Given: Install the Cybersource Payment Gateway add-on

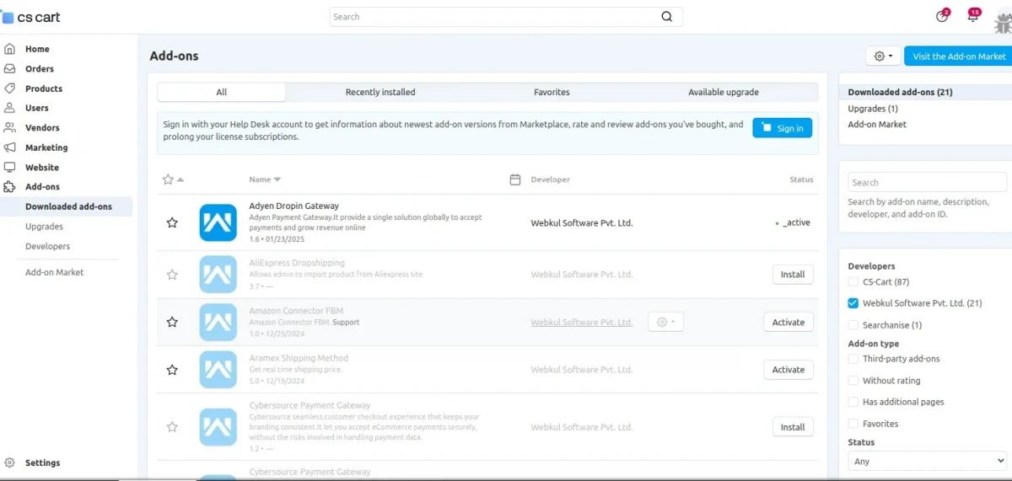Looking at the screenshot, I should click(x=793, y=427).
